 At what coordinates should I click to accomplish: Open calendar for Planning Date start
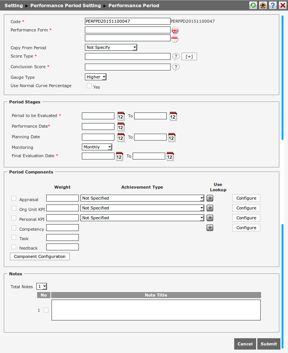[121, 137]
